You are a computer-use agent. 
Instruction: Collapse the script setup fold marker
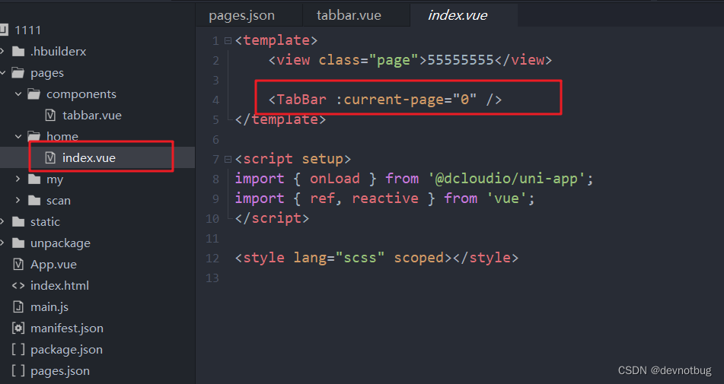tap(228, 159)
